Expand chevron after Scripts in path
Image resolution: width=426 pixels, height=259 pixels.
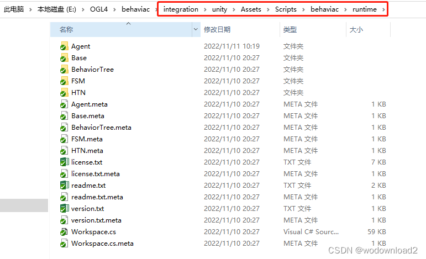point(303,9)
